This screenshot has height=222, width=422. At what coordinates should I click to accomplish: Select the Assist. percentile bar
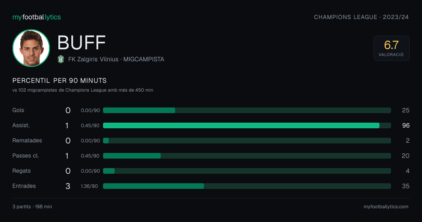(247, 125)
